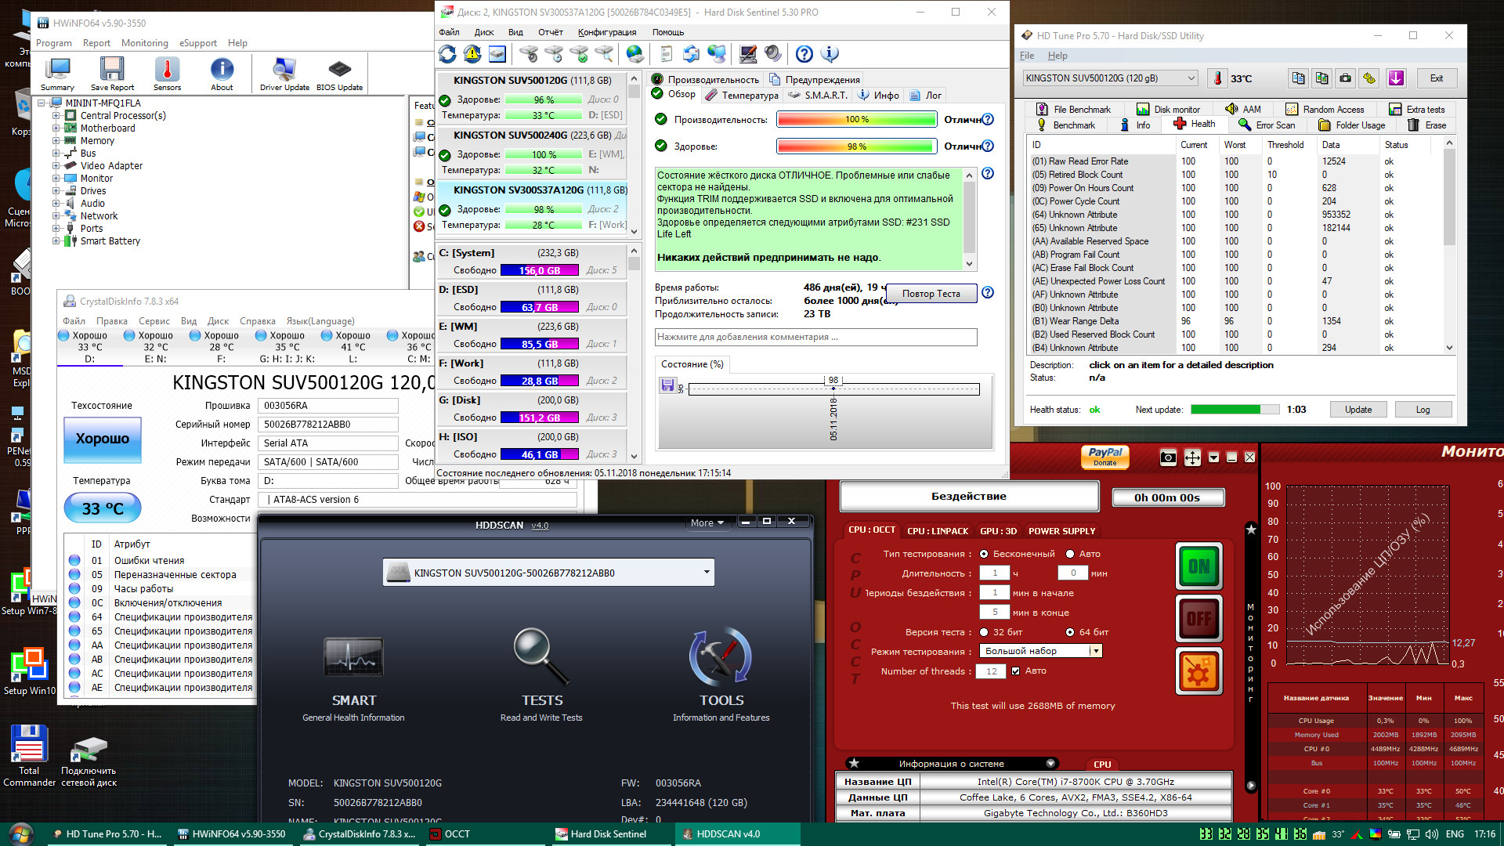Toggle the 64-bit radio button in OCCT
Screen dimensions: 1504x846
pos(1071,632)
